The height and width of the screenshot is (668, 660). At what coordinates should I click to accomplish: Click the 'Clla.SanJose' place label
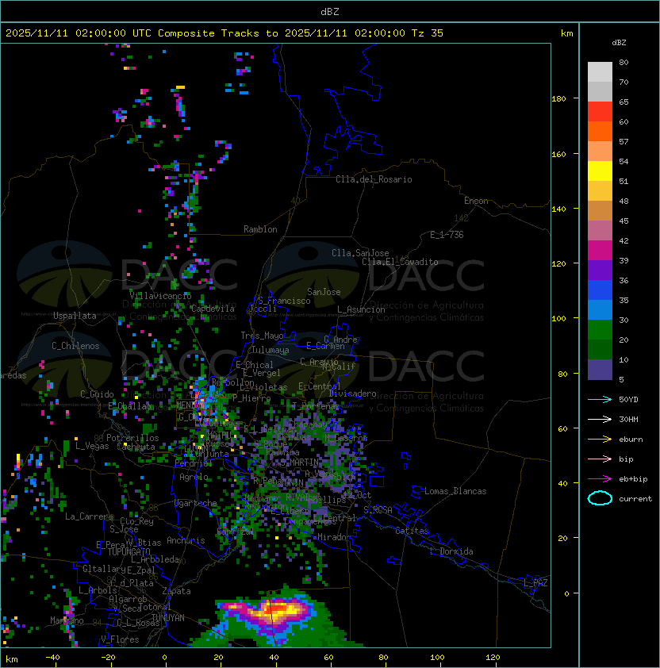360,253
